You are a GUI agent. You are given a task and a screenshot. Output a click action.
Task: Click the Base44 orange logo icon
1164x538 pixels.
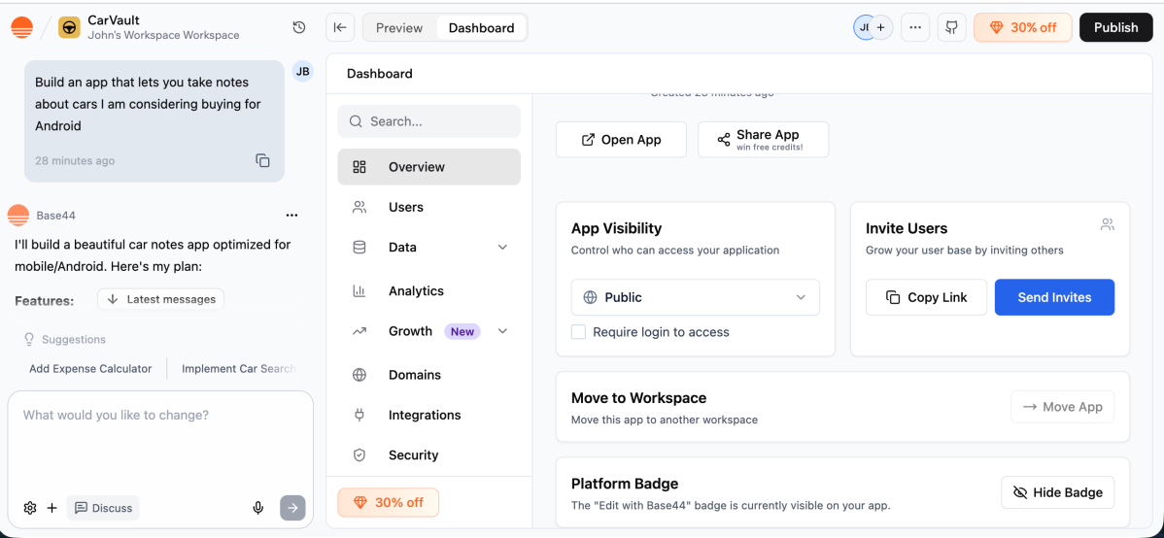[x=21, y=27]
